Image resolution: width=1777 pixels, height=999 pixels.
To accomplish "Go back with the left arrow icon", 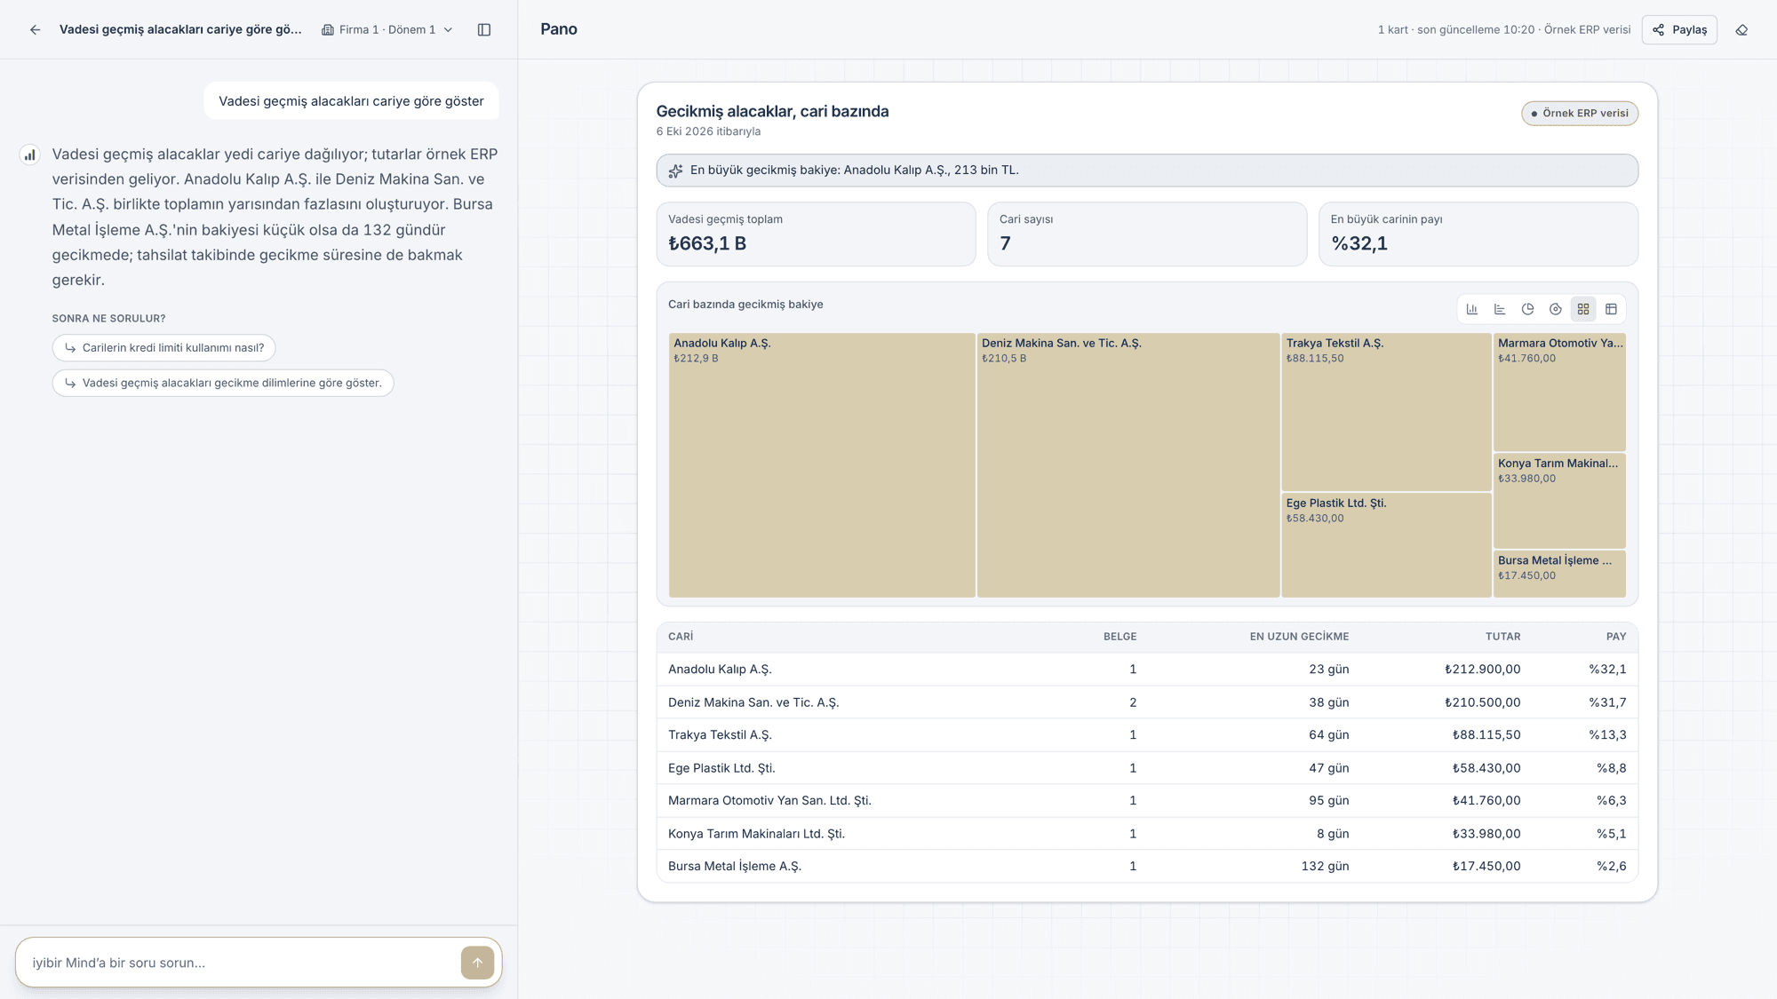I will (x=36, y=29).
